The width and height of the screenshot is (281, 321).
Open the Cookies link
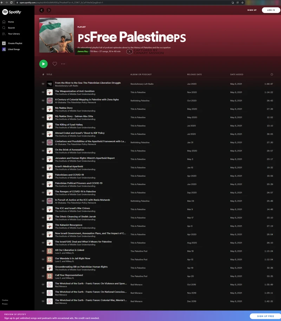coord(5,300)
